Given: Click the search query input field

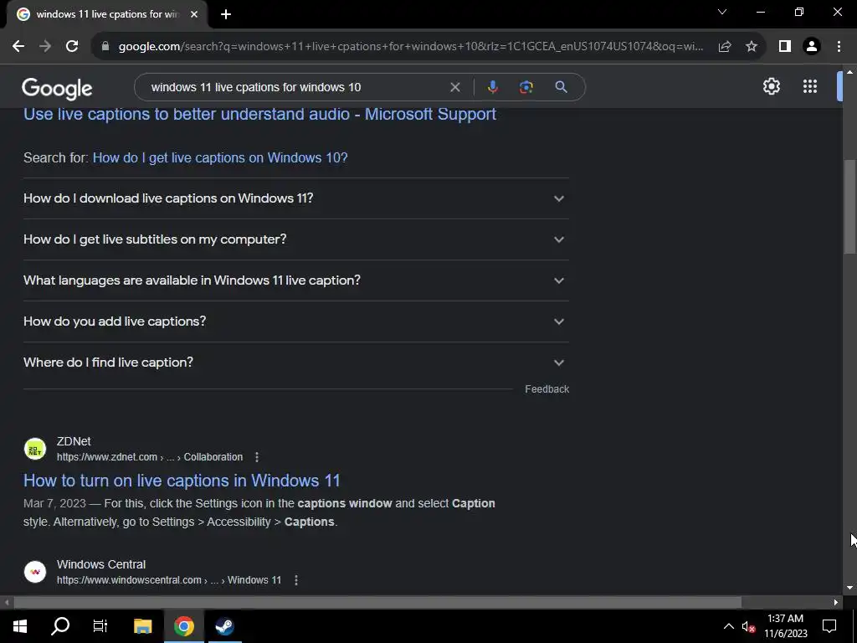Looking at the screenshot, I should (x=295, y=87).
